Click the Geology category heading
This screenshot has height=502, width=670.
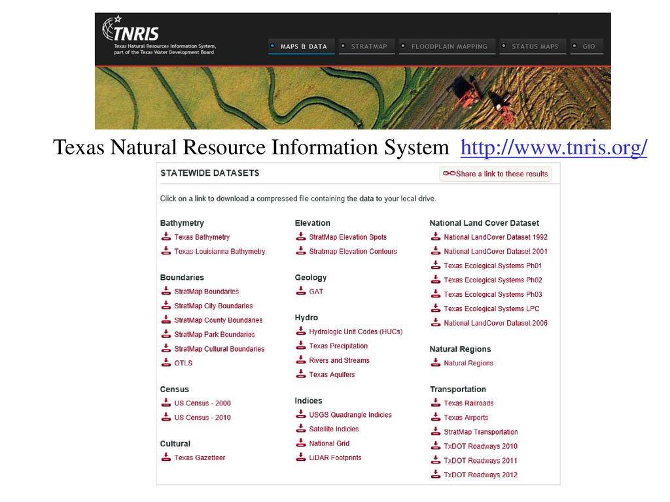click(311, 277)
